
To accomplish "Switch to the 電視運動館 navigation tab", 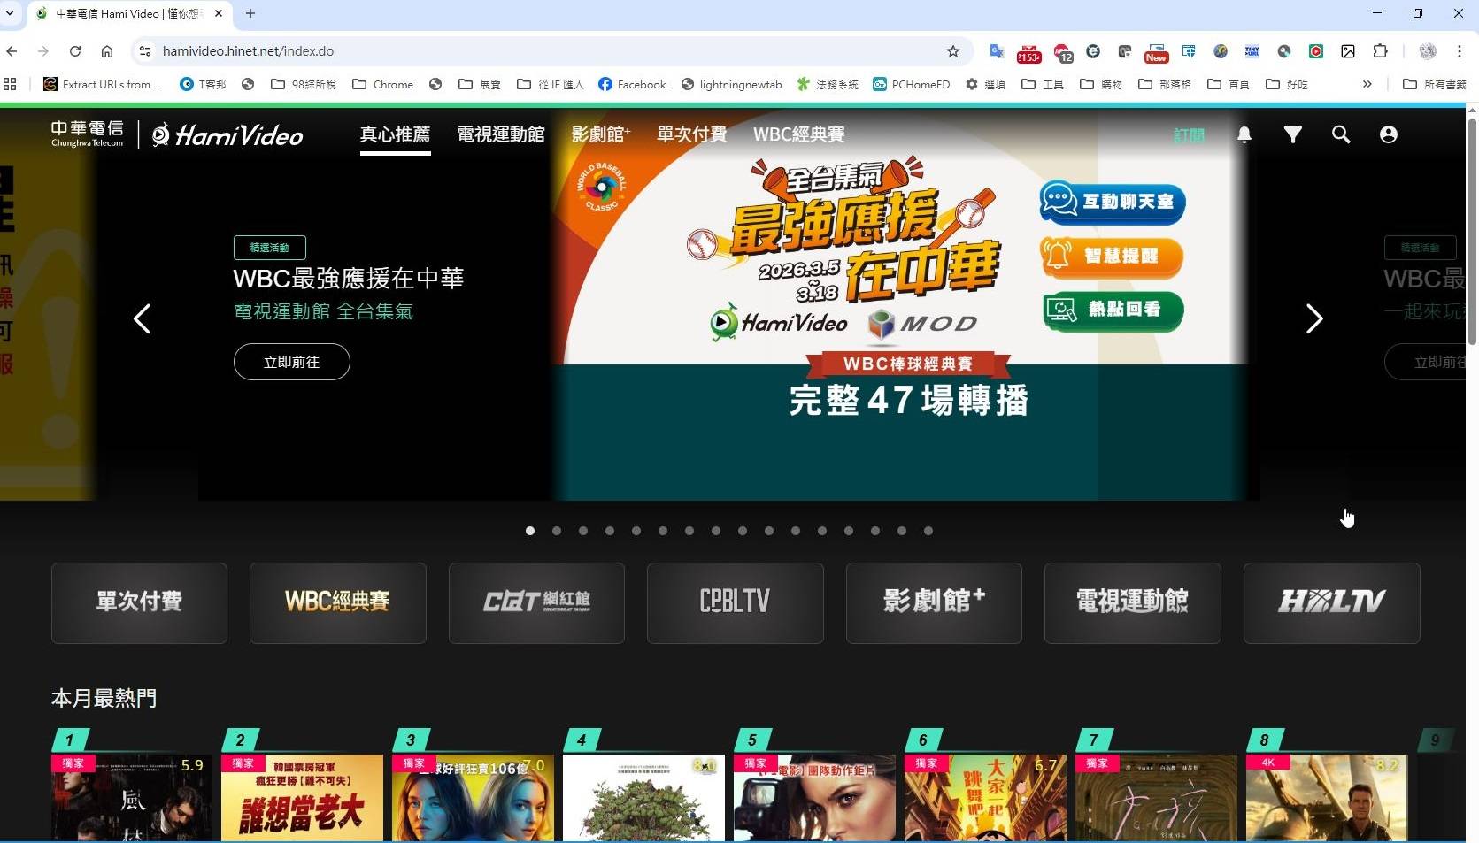I will (x=499, y=134).
